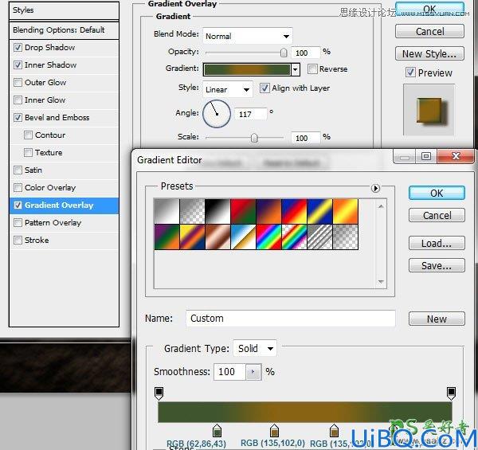Select the blue, red, yellow gradient preset
Viewport: 478px width, 450px height.
pos(294,211)
